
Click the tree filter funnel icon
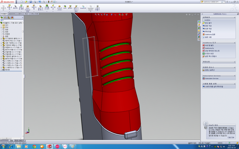pyautogui.click(x=2, y=20)
